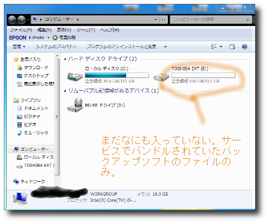Open the change view dropdown arrow
This screenshot has height=223, width=268.
click(x=221, y=46)
